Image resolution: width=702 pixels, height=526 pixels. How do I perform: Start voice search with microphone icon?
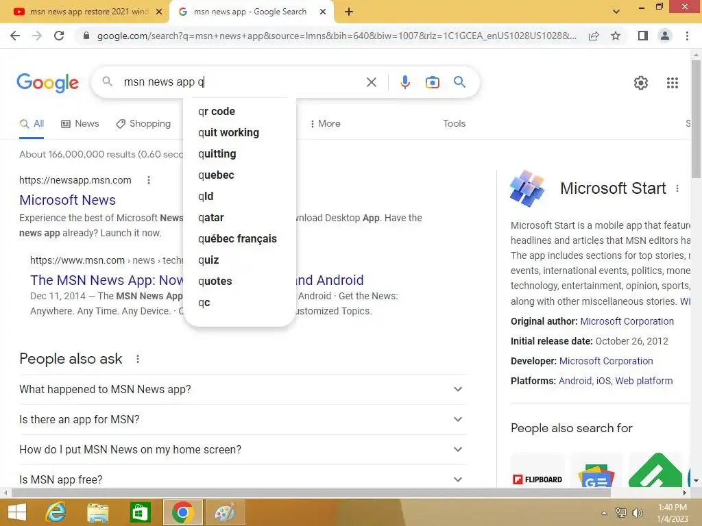[x=404, y=82]
